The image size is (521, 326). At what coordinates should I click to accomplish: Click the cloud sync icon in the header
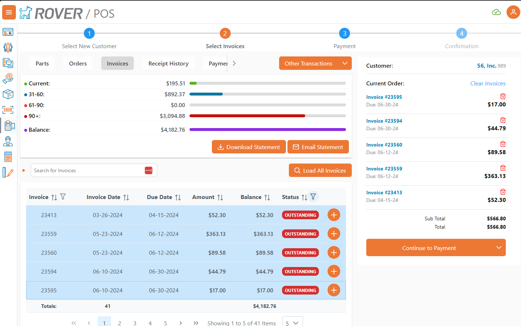496,12
